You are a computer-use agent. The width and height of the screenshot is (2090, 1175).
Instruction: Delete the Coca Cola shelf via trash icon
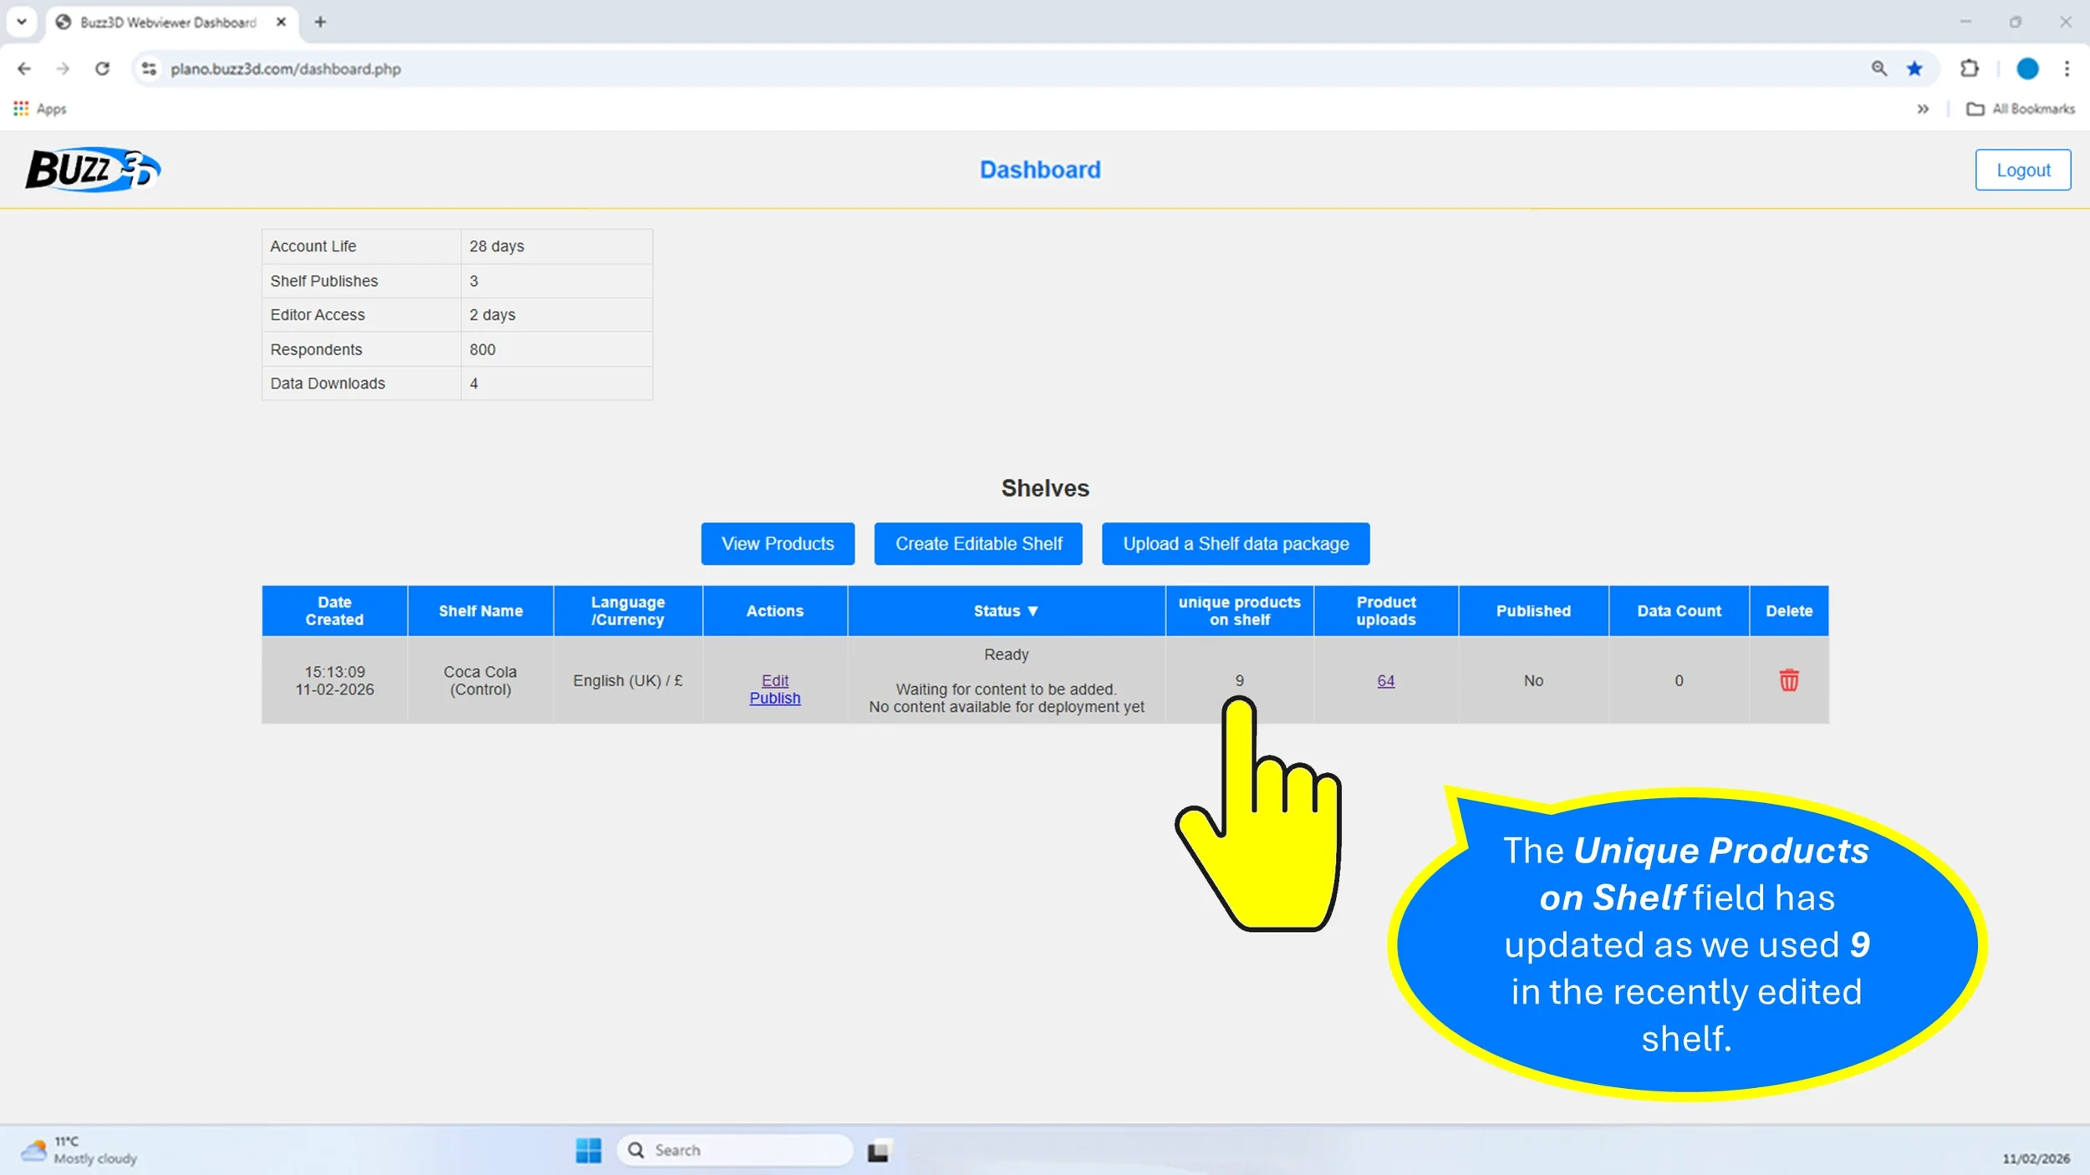click(x=1788, y=680)
